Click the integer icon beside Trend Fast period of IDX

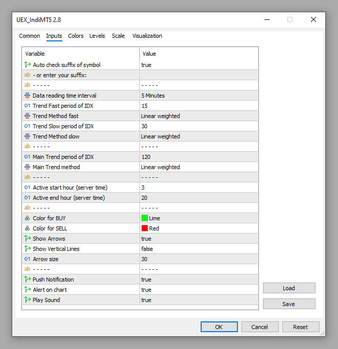28,106
